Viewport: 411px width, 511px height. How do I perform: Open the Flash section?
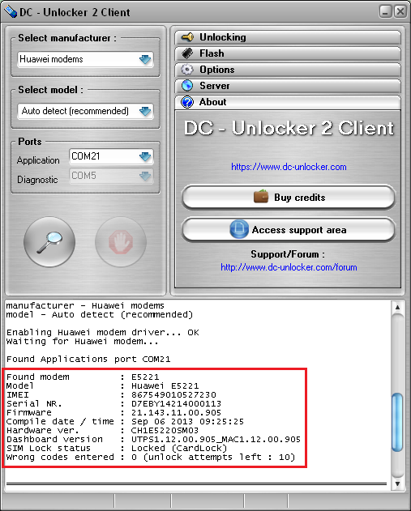pyautogui.click(x=288, y=53)
